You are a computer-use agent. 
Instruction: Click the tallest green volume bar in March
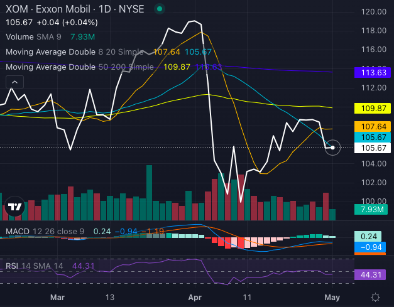point(149,193)
